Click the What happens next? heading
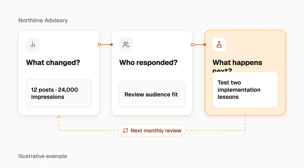Image resolution: width=304 pixels, height=168 pixels. 237,66
